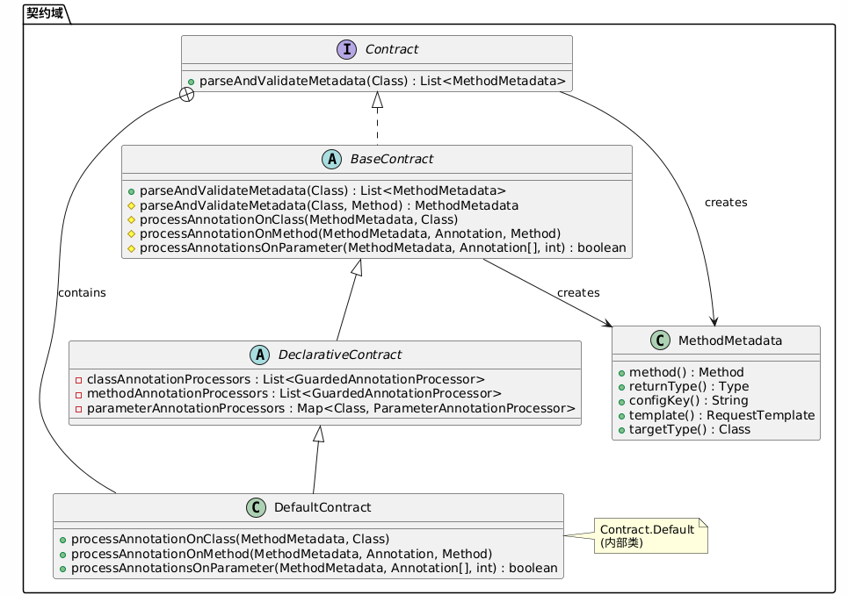Click the abstract class icon beside DeclarativeContract
The image size is (848, 595).
(x=259, y=355)
